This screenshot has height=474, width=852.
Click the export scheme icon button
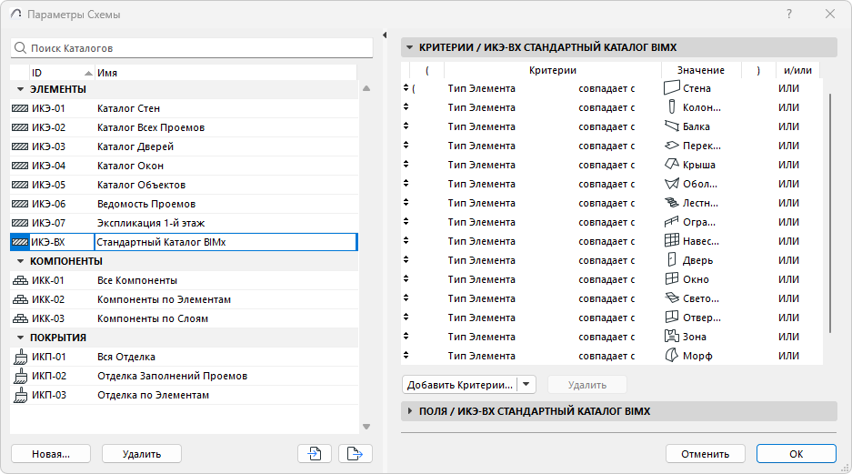click(x=356, y=453)
